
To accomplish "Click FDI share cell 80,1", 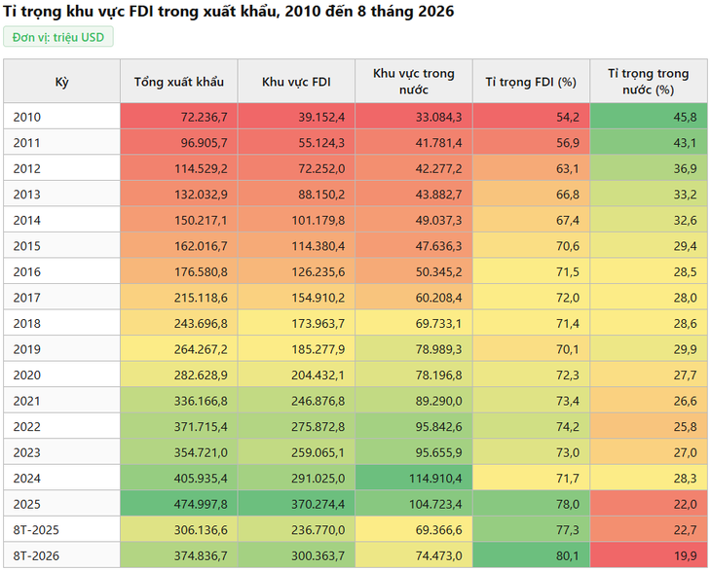I will tap(531, 555).
